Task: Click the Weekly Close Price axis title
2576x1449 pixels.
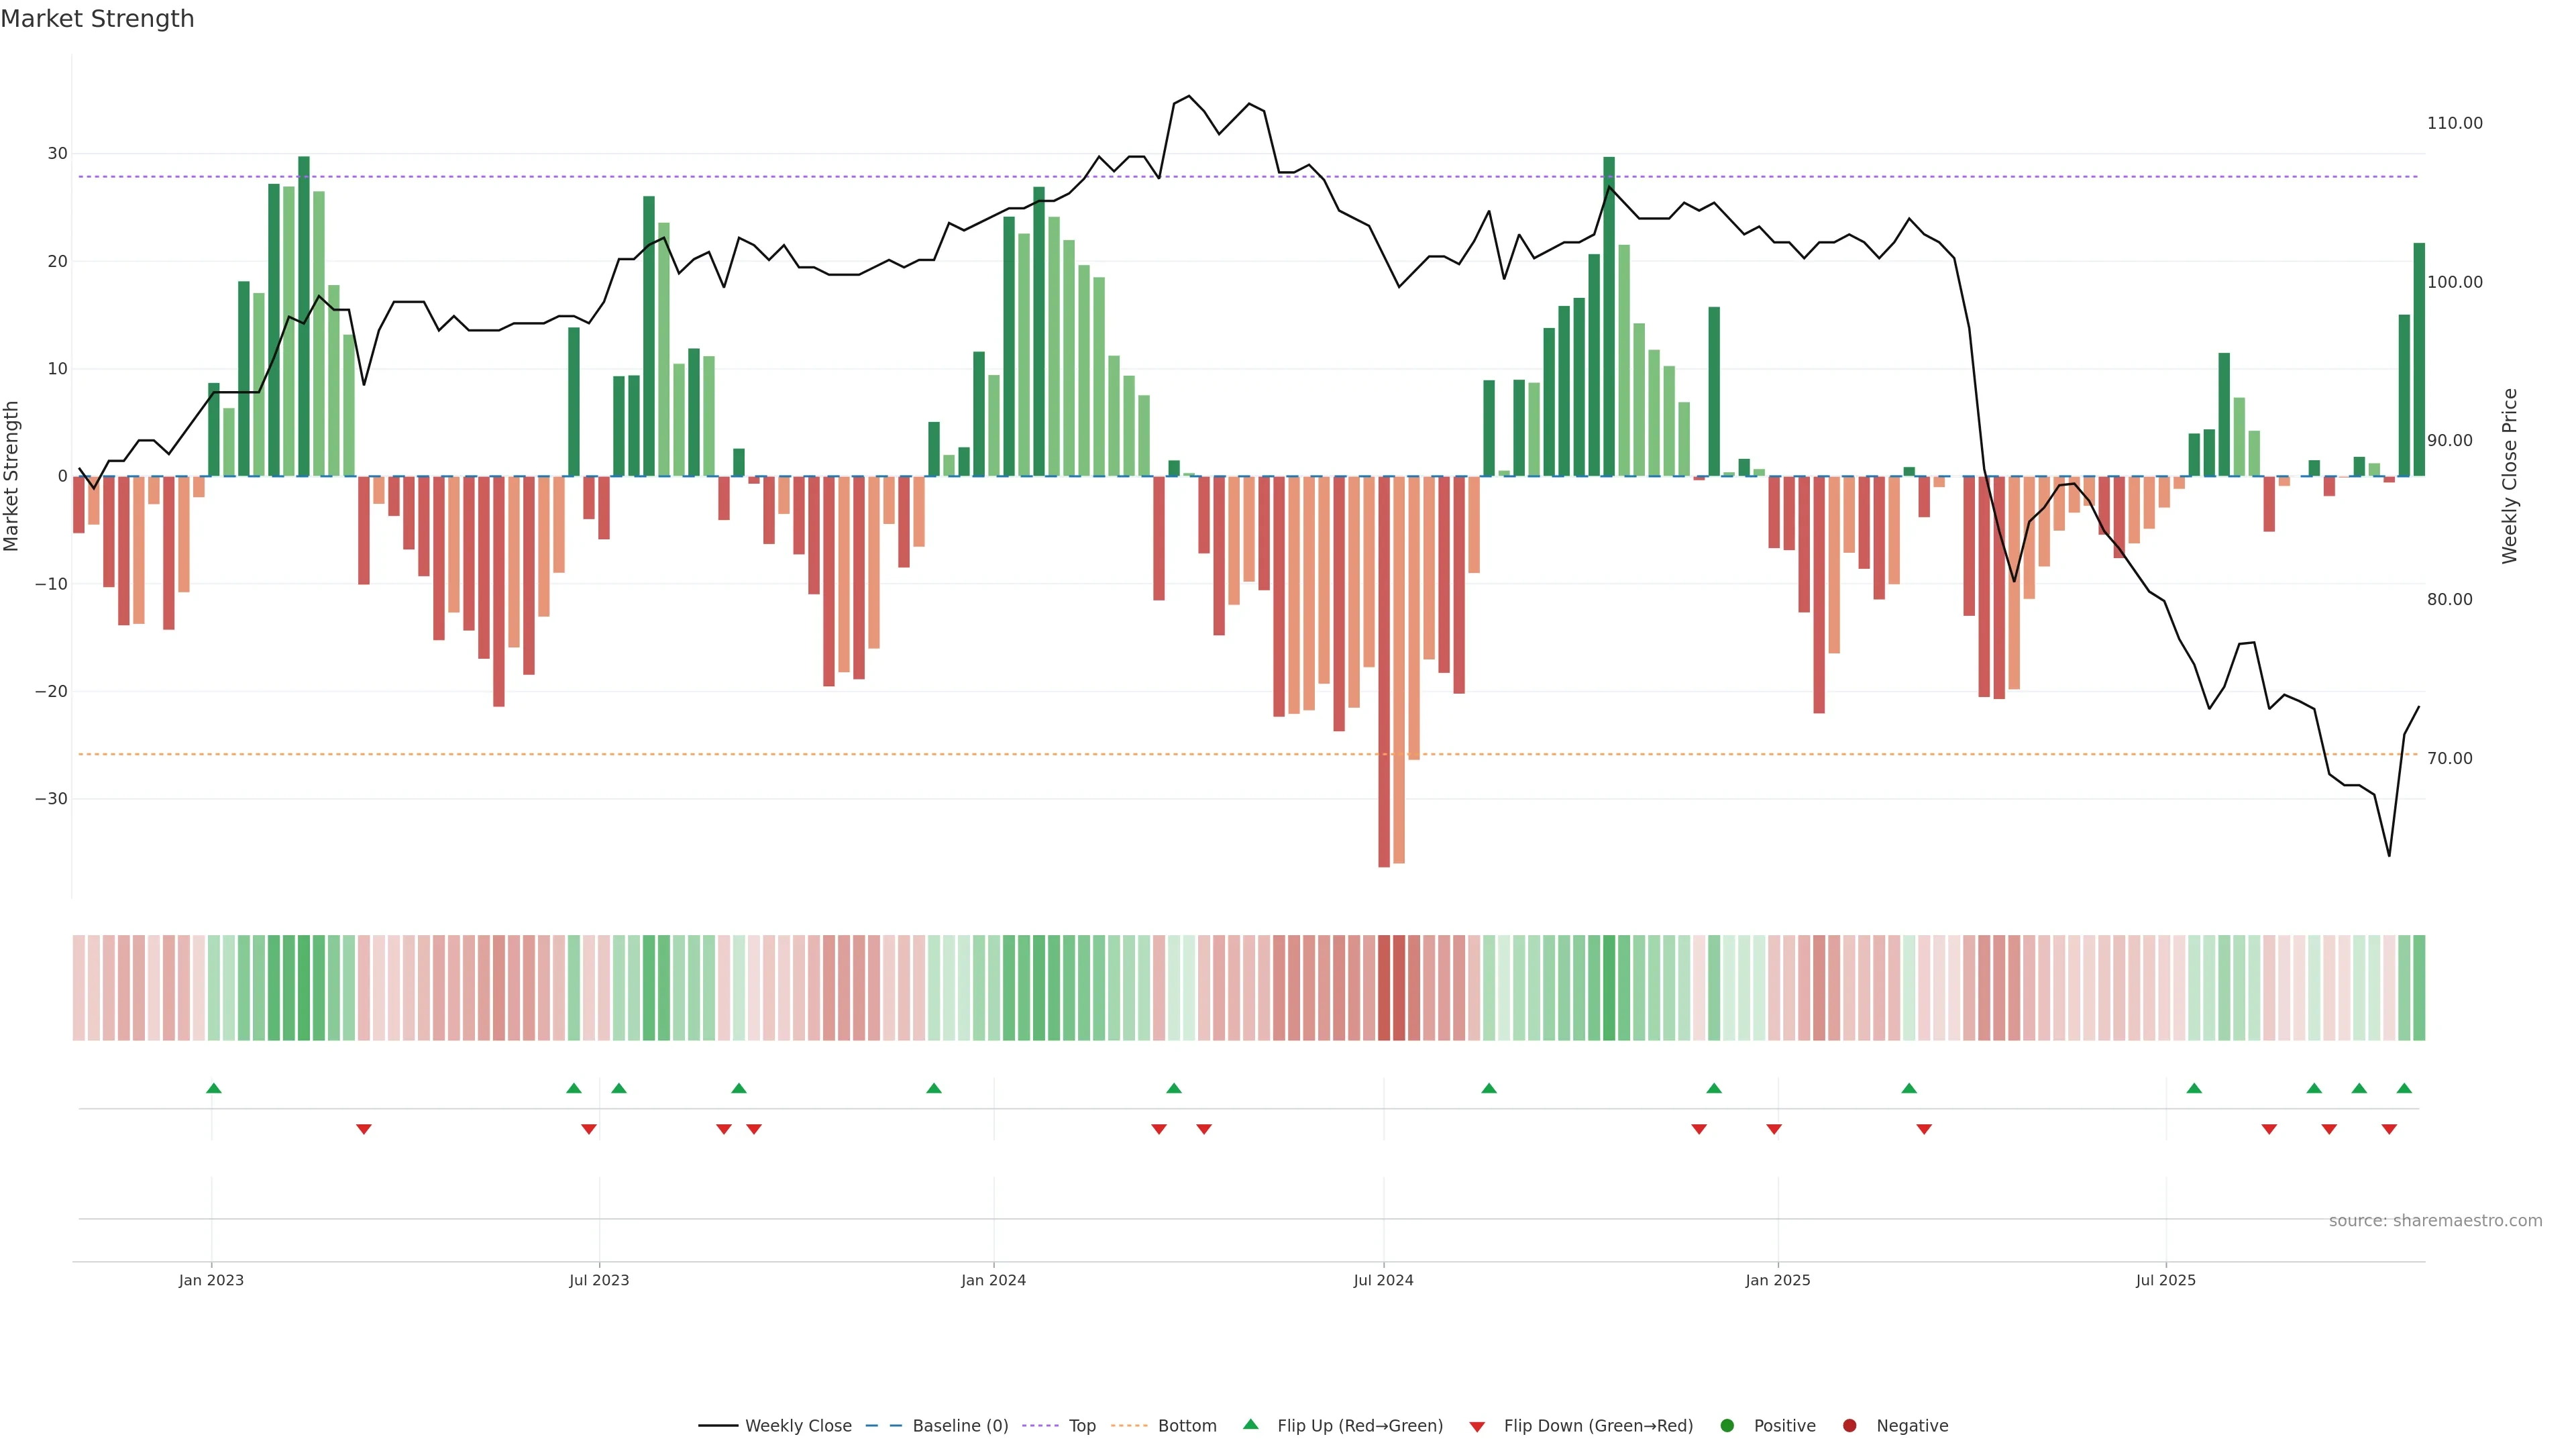Action: coord(2510,476)
